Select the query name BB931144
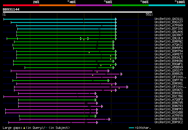Viewport: 188px width, 130px height. [11, 9]
